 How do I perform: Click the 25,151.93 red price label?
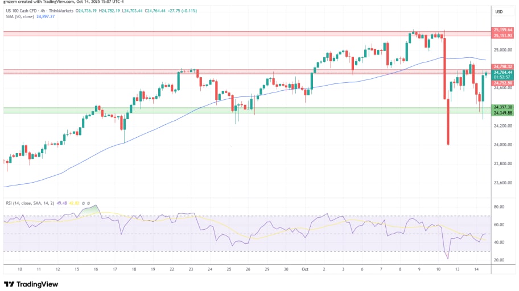pos(503,35)
